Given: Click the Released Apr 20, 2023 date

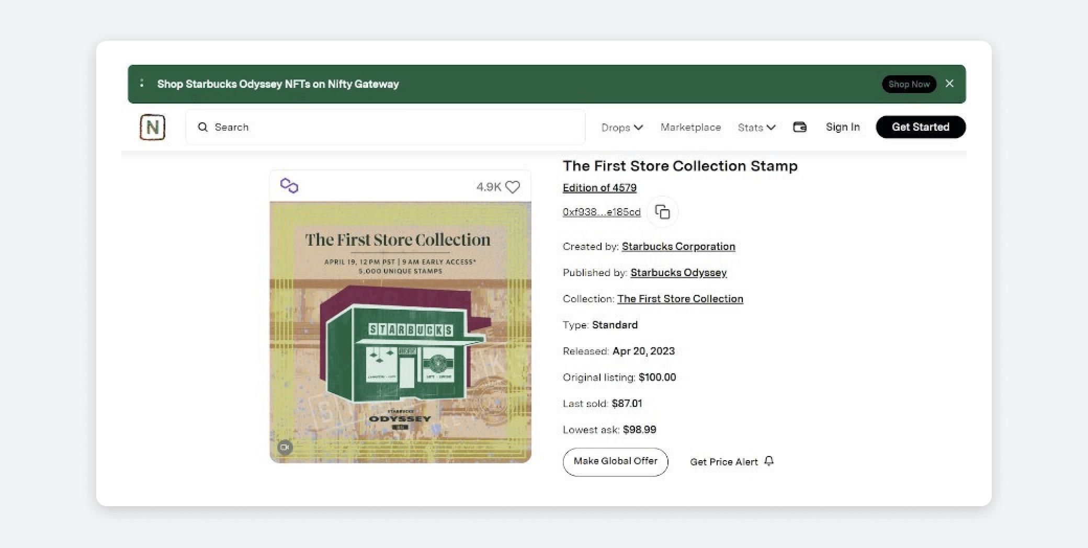Looking at the screenshot, I should [643, 351].
